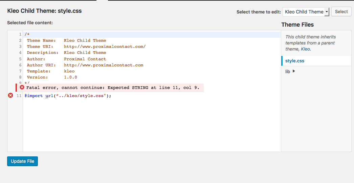Click the Author URI line
The width and height of the screenshot is (354, 183).
(85, 65)
